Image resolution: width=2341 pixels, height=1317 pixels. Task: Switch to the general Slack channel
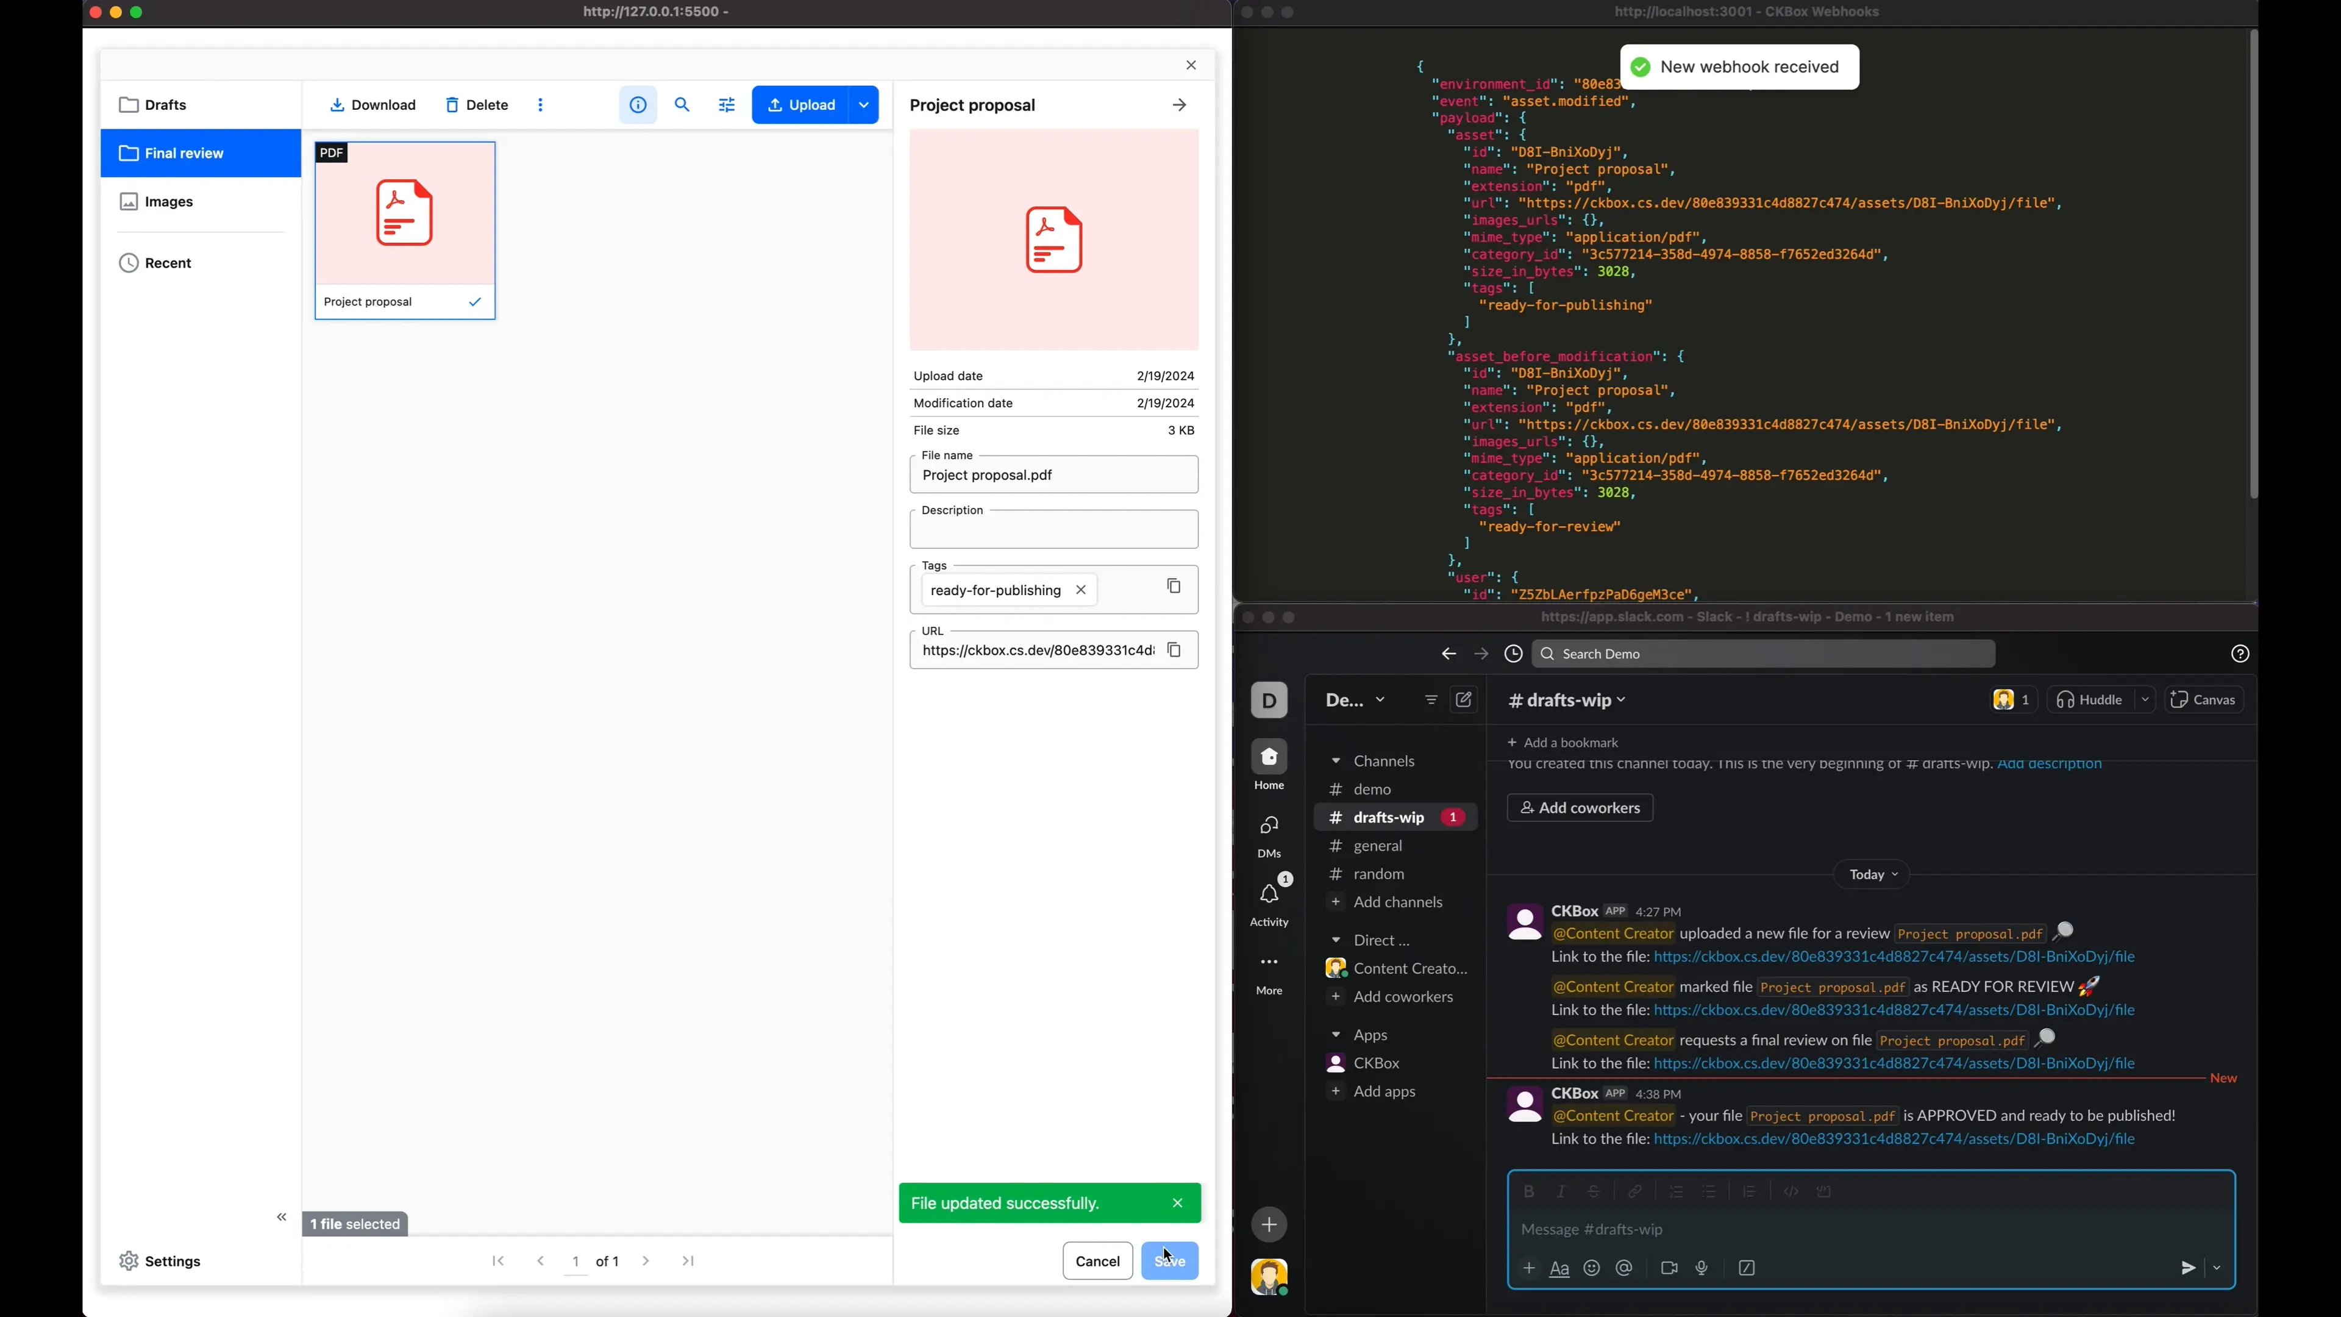click(1378, 846)
